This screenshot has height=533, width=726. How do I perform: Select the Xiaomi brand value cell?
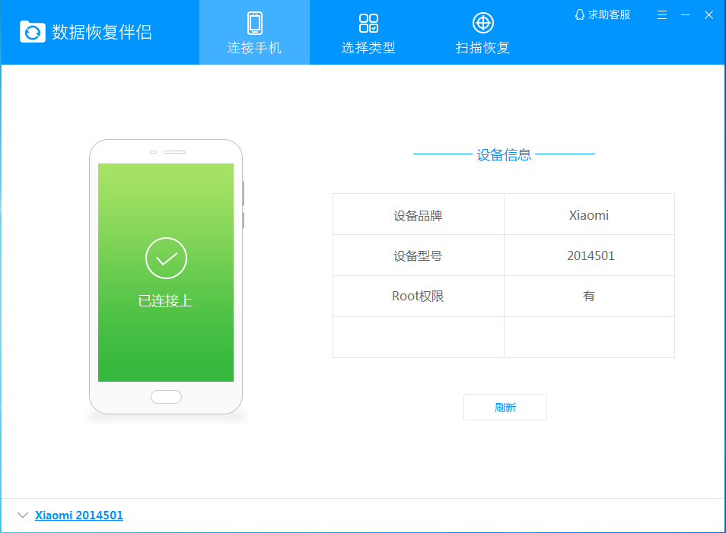pos(589,214)
